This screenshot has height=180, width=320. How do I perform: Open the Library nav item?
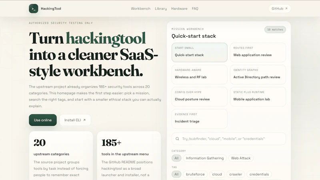[x=161, y=8]
